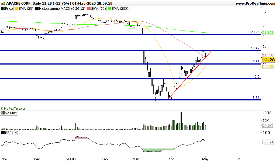Click the 2020 label on time axis
The image size is (276, 162).
[71, 159]
